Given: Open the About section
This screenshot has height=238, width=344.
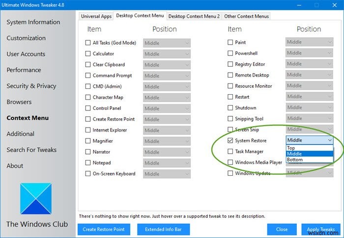Looking at the screenshot, I should (15, 166).
